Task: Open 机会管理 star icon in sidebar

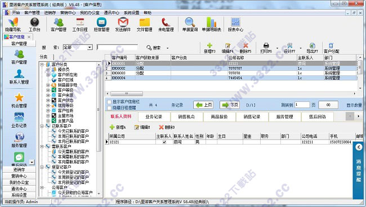Action: click(x=19, y=101)
